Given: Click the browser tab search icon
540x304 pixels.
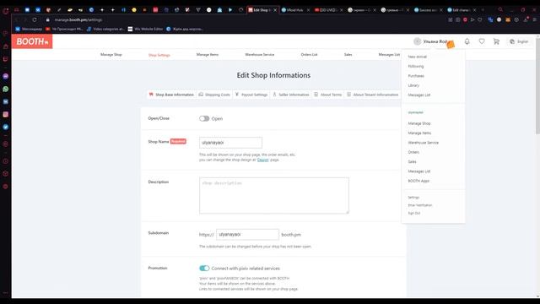Looking at the screenshot, I should tap(500, 9).
